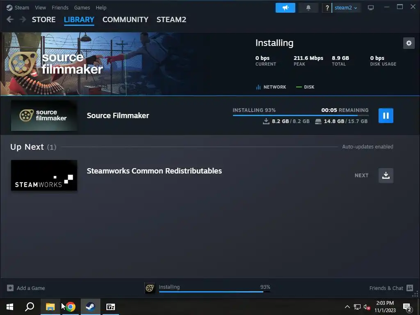Click the disk icon next to 14.8 GB
The width and height of the screenshot is (420, 315).
[x=318, y=121]
